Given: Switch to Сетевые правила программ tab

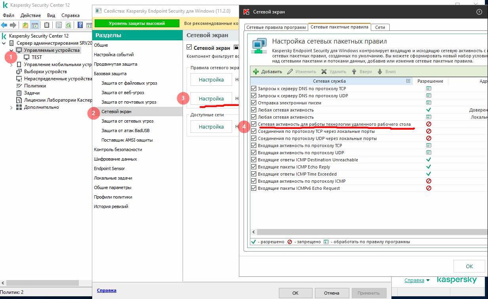Looking at the screenshot, I should click(276, 27).
